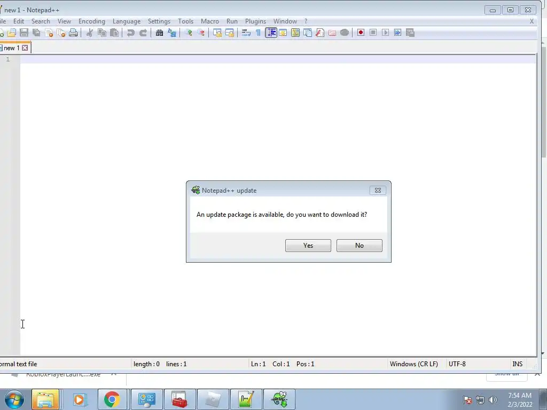Open the Encoding menu

click(92, 21)
